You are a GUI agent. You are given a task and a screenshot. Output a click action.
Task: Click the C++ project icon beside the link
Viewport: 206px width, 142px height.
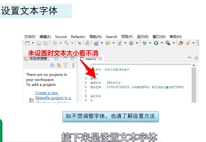[32, 100]
